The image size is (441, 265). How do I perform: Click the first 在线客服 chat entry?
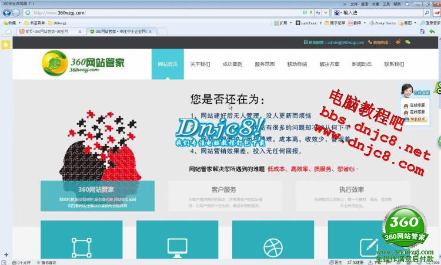click(x=415, y=105)
